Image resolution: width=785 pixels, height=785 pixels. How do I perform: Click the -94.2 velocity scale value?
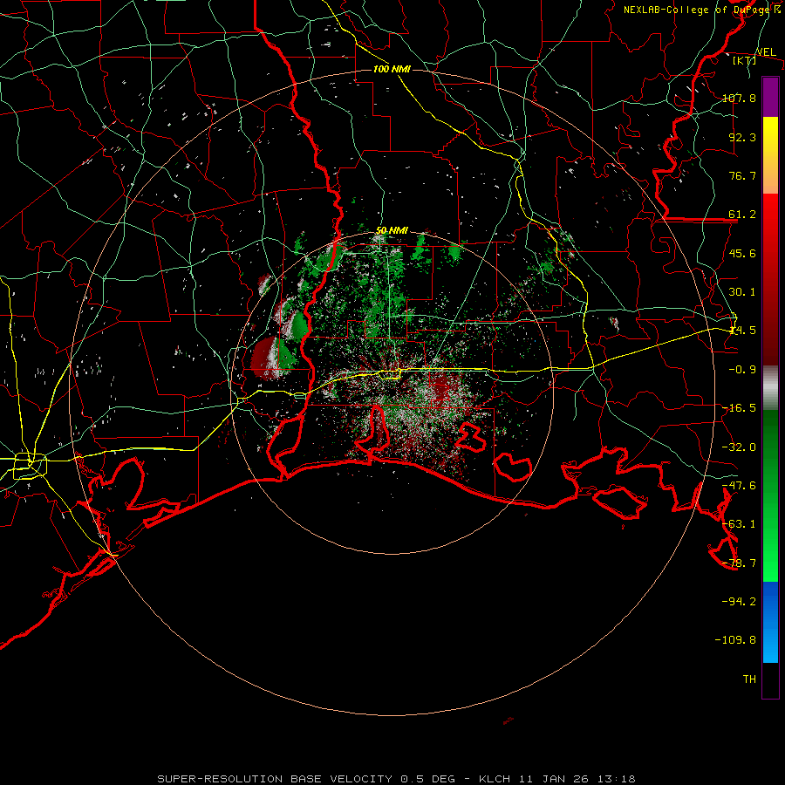739,602
